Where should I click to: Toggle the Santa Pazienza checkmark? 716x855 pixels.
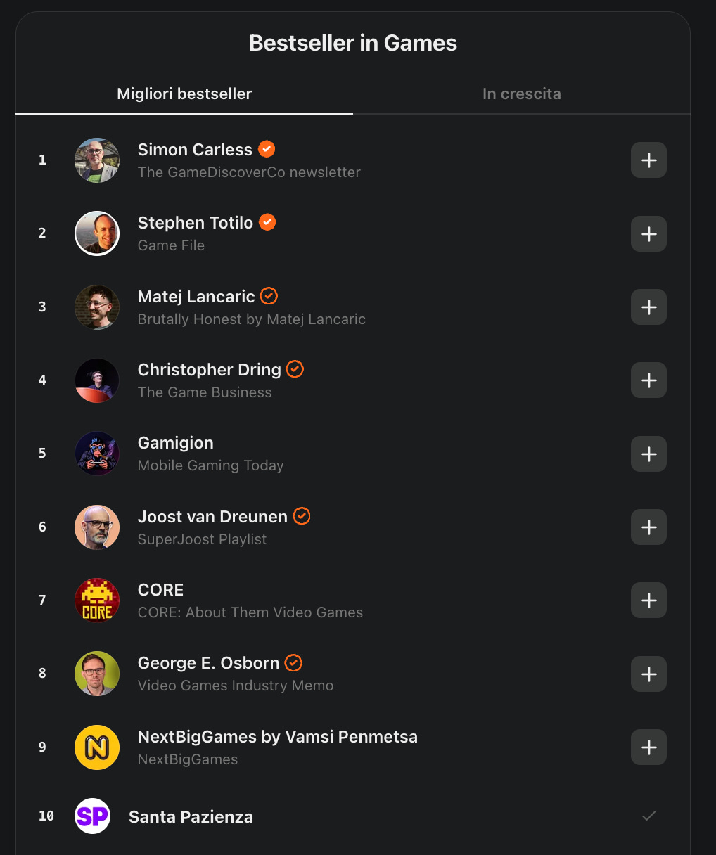click(x=649, y=816)
